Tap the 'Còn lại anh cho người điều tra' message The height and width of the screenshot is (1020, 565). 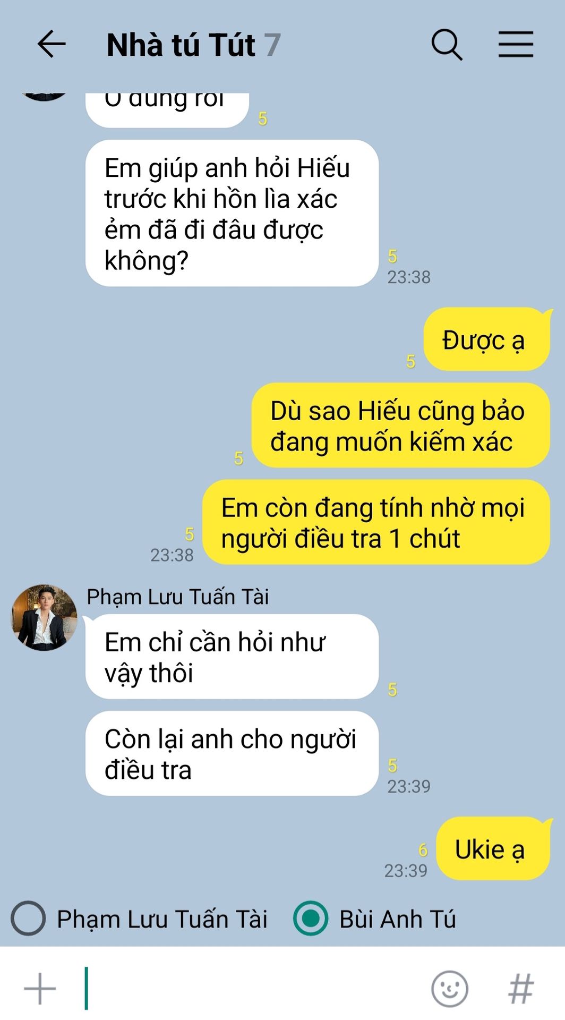(232, 753)
